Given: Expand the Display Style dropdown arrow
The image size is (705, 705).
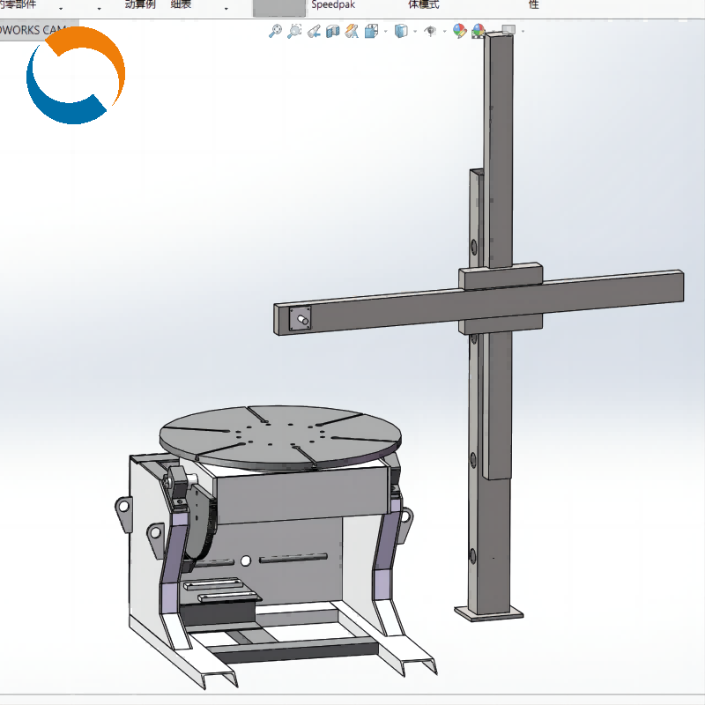Looking at the screenshot, I should 414,33.
